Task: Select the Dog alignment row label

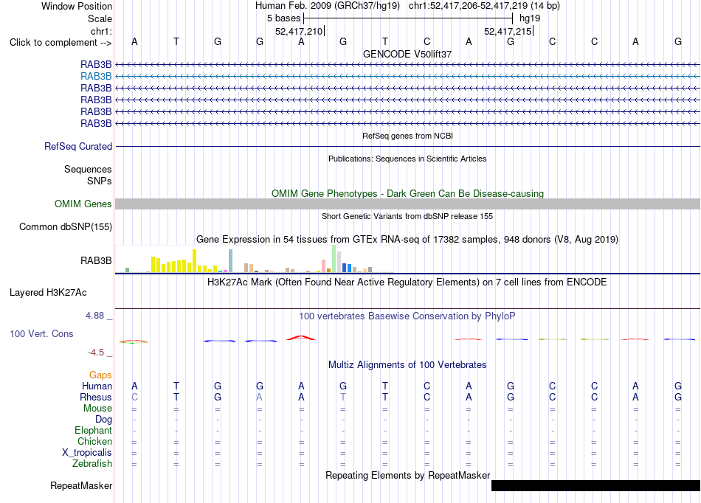Action: pyautogui.click(x=103, y=420)
